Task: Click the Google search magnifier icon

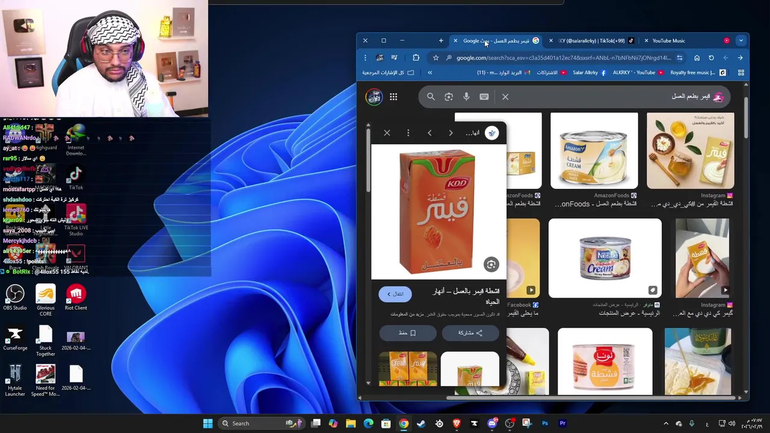Action: pyautogui.click(x=431, y=96)
